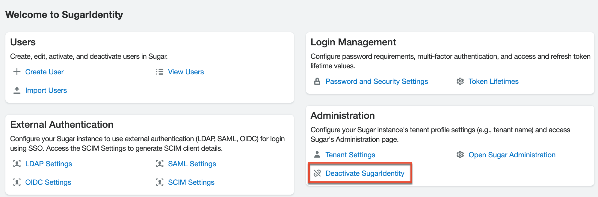Click the broken-link icon beside Deactivate SugarIdentity
Screen dimensions: 598x197
tap(317, 173)
